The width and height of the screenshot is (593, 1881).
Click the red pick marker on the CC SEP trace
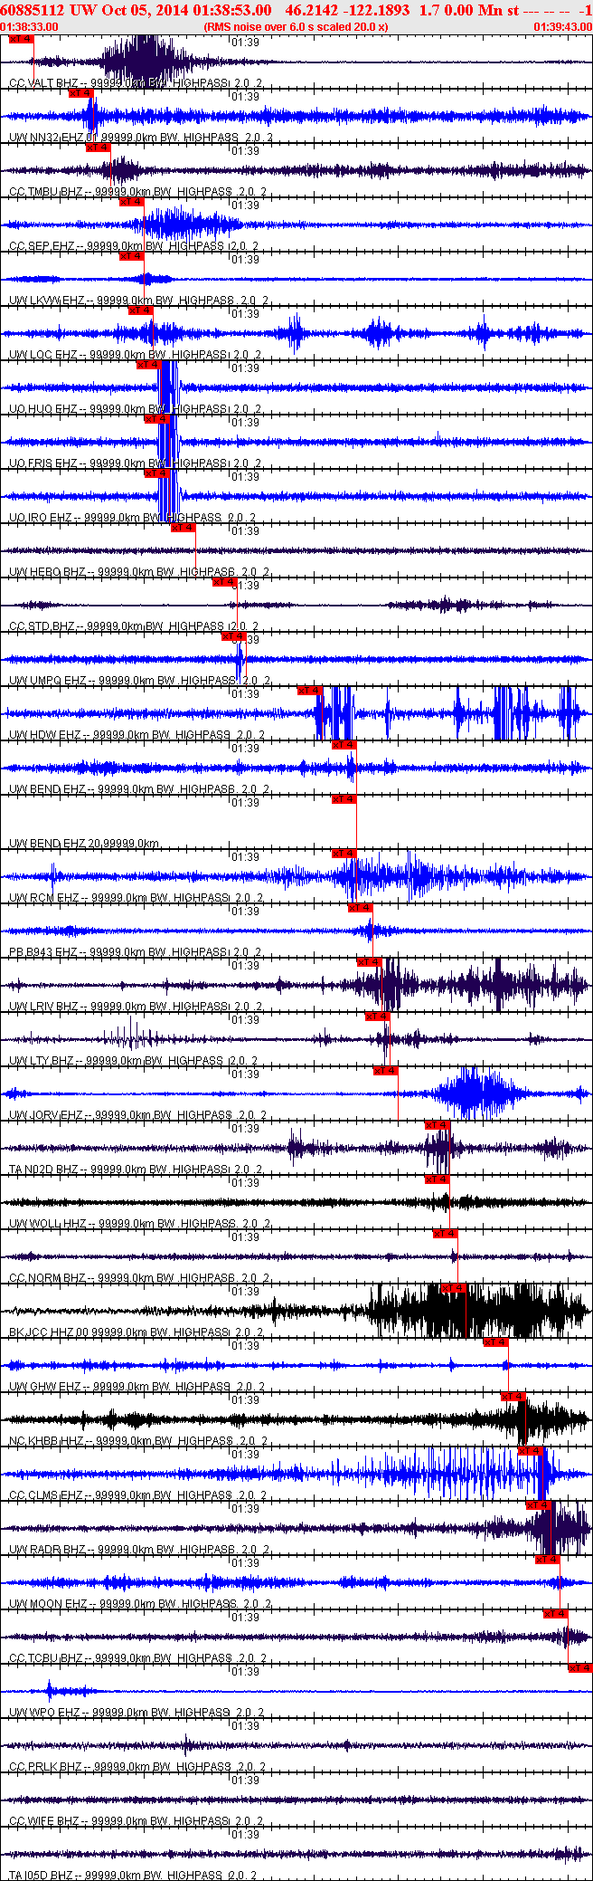click(x=131, y=202)
